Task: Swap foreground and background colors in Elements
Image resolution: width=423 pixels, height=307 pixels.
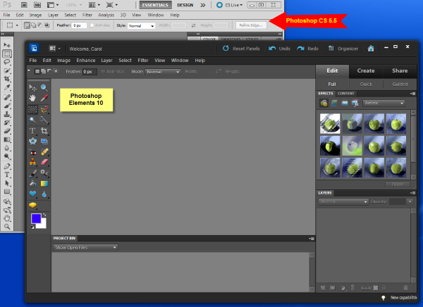Action: [x=44, y=215]
